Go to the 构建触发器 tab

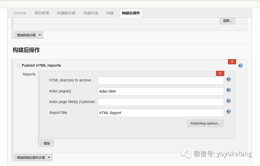tap(66, 13)
